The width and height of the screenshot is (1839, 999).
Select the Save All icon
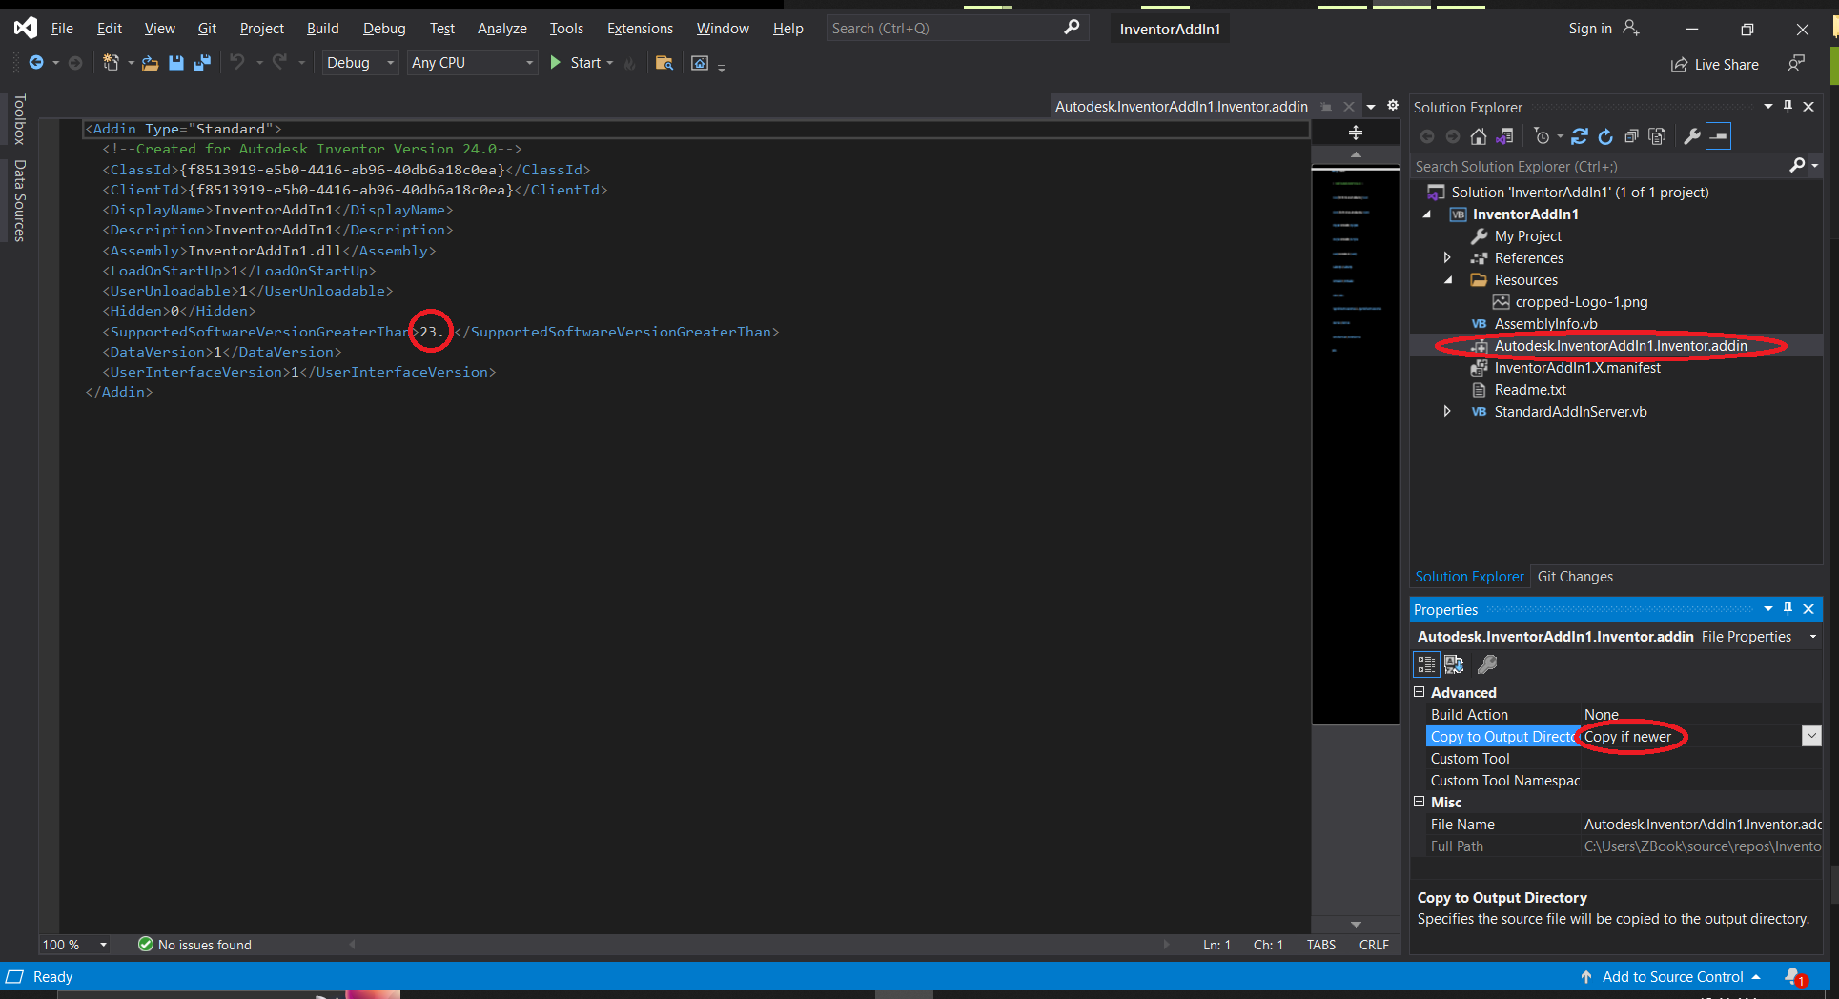[x=201, y=63]
